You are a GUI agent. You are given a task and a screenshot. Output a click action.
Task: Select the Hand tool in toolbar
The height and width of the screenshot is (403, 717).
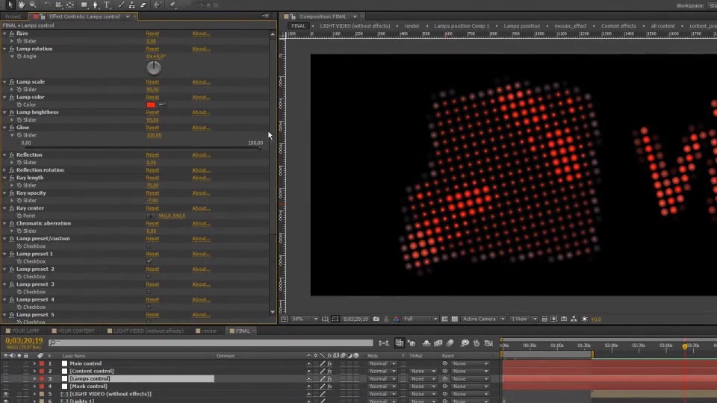(x=22, y=4)
